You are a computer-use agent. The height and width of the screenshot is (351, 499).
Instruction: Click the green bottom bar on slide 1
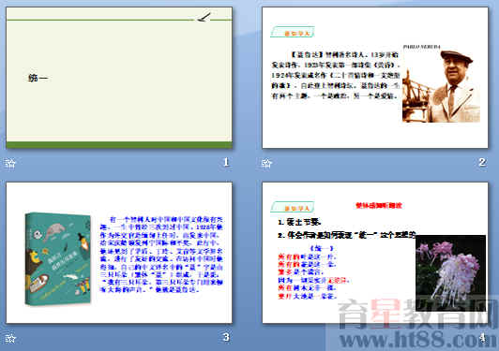pos(119,145)
